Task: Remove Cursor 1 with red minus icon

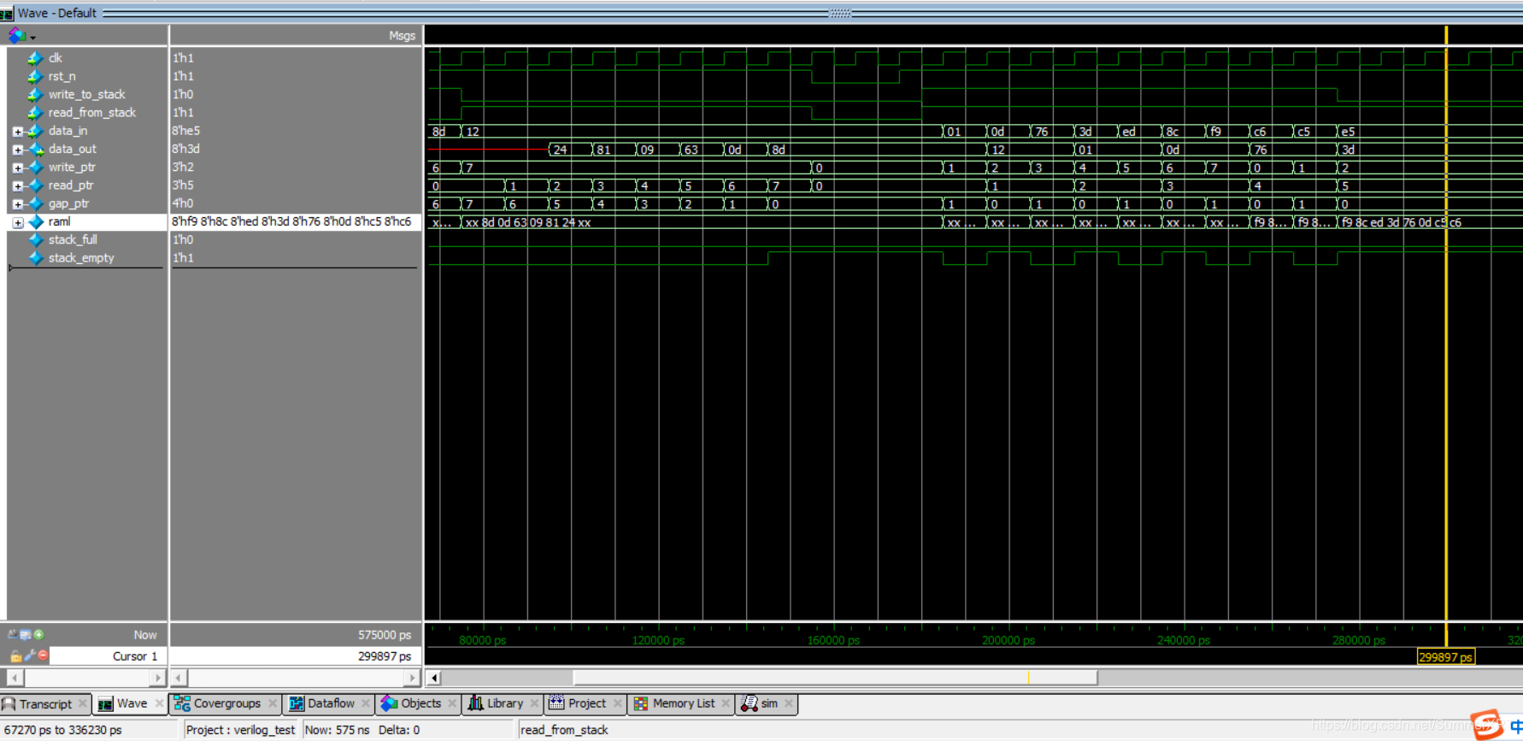Action: [x=43, y=656]
